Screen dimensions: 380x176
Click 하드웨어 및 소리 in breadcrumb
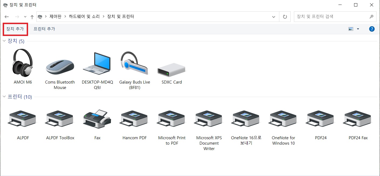tap(84, 17)
